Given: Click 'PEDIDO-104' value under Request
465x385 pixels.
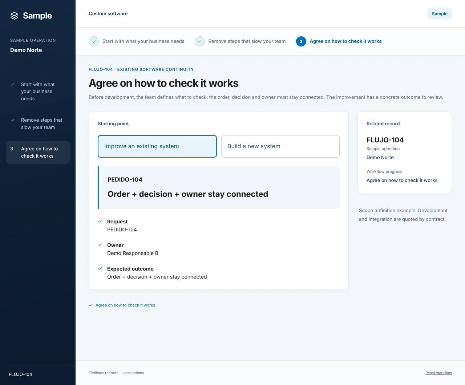Looking at the screenshot, I should [x=122, y=230].
